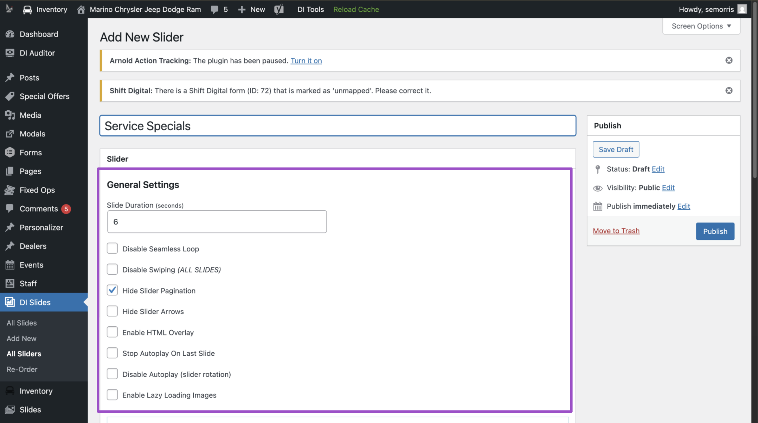The image size is (758, 423).
Task: Click the Forms icon in sidebar
Action: [x=10, y=153]
